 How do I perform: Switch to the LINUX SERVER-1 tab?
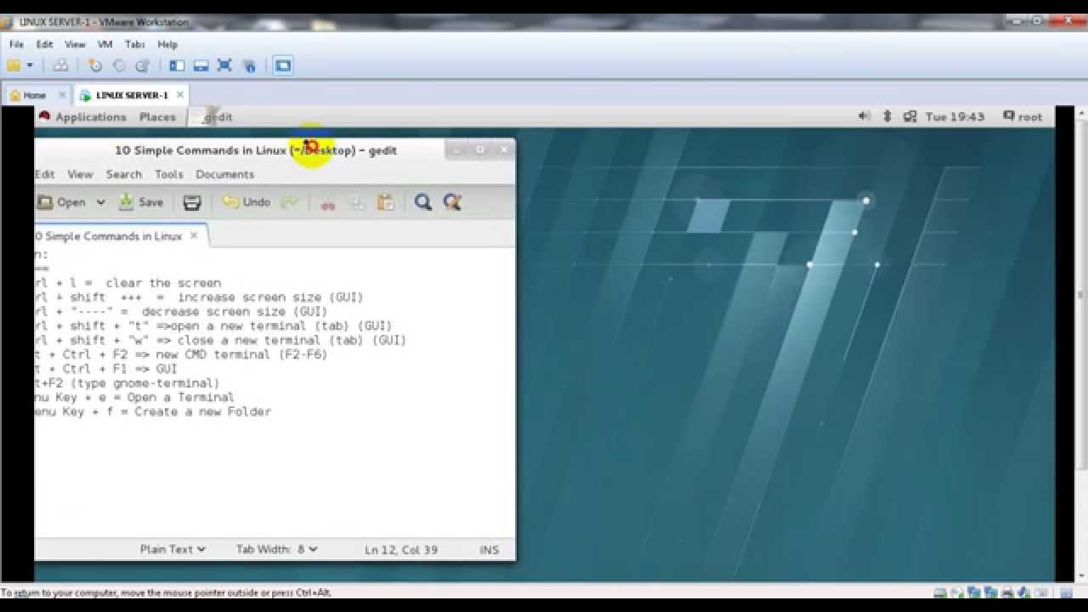point(132,95)
